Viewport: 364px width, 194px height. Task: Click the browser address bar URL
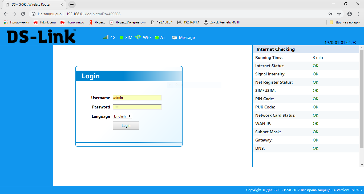pos(93,14)
